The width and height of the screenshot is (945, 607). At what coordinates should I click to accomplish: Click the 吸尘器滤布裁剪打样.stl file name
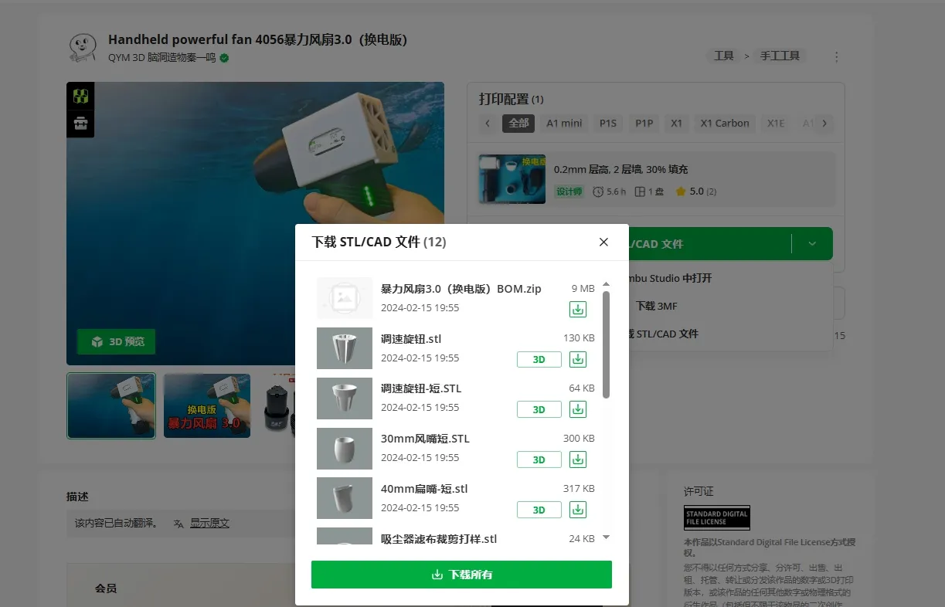click(x=439, y=538)
